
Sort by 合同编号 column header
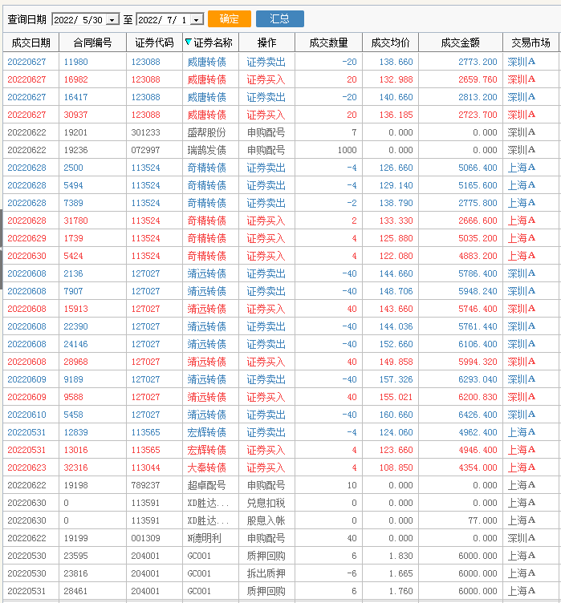coord(92,42)
